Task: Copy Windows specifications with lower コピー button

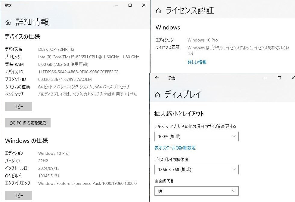Action: point(19,195)
